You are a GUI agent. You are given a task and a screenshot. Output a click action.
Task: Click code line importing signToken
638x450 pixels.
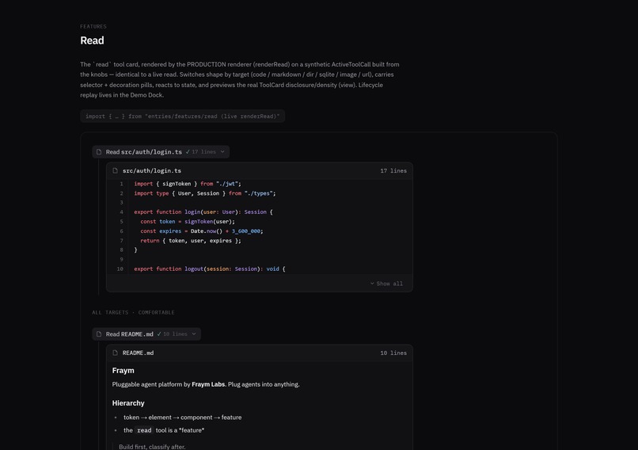tap(188, 184)
